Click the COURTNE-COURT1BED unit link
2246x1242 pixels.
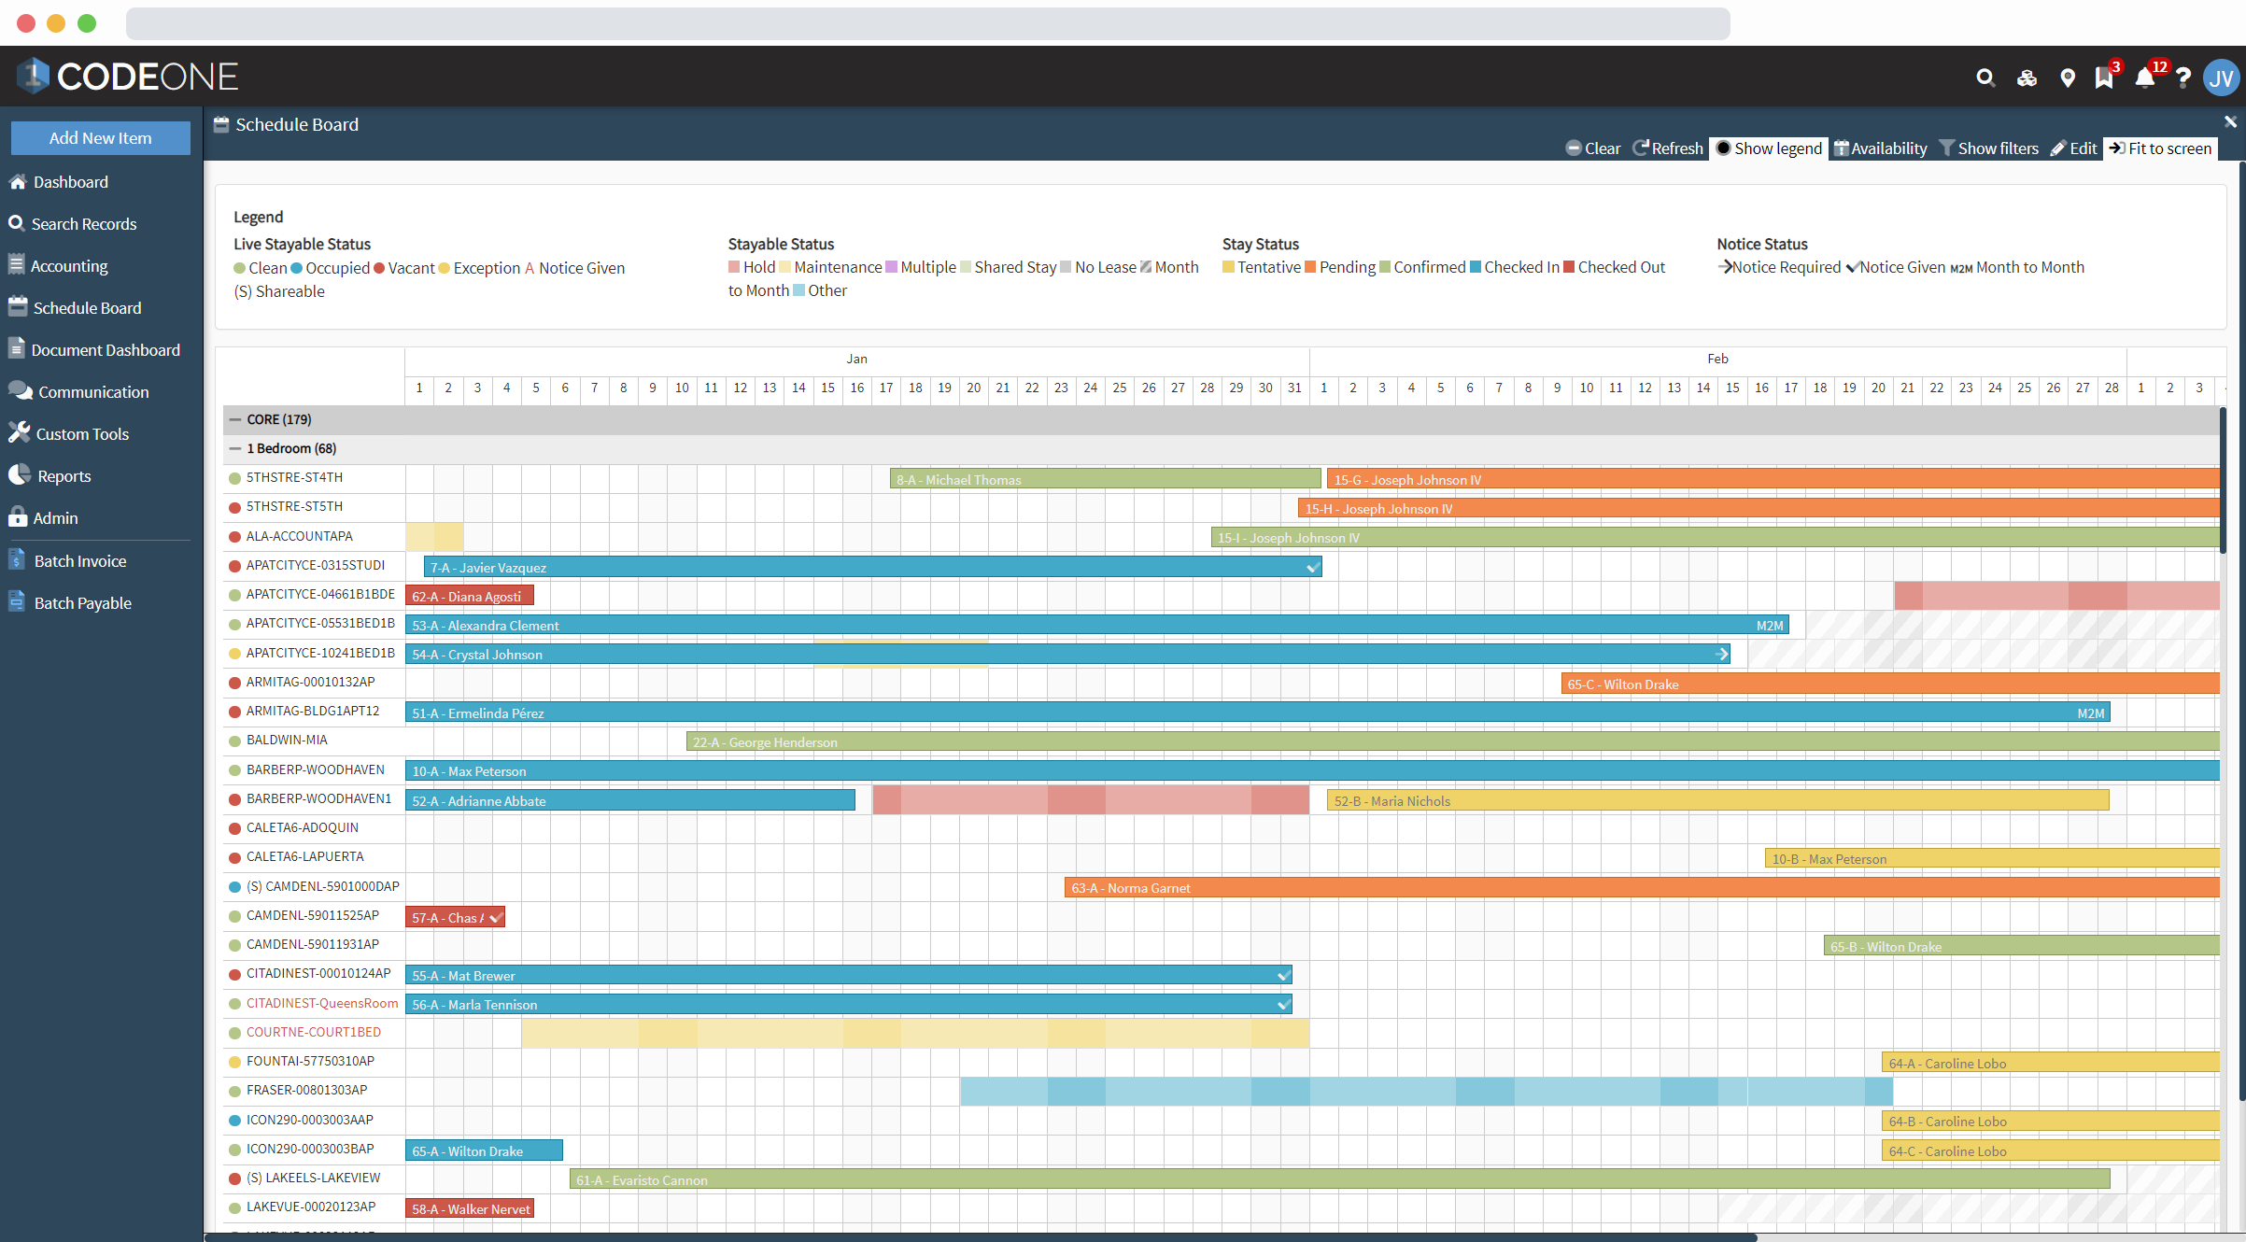[x=314, y=1033]
